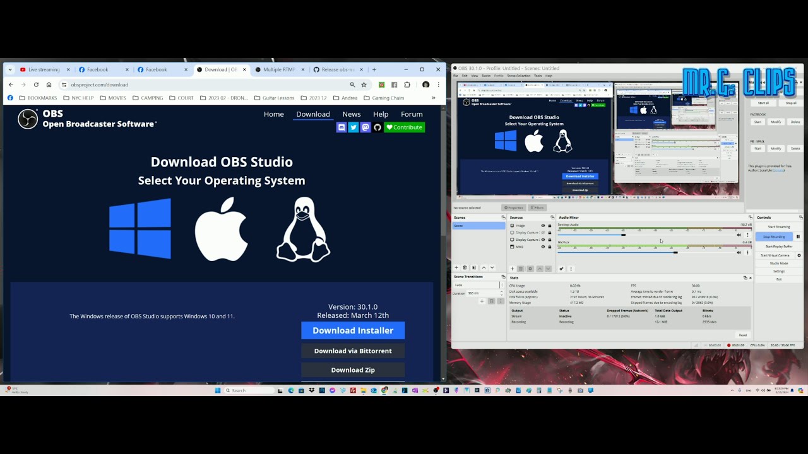This screenshot has height=454, width=808.
Task: Click green Contribute button
Action: [x=405, y=127]
